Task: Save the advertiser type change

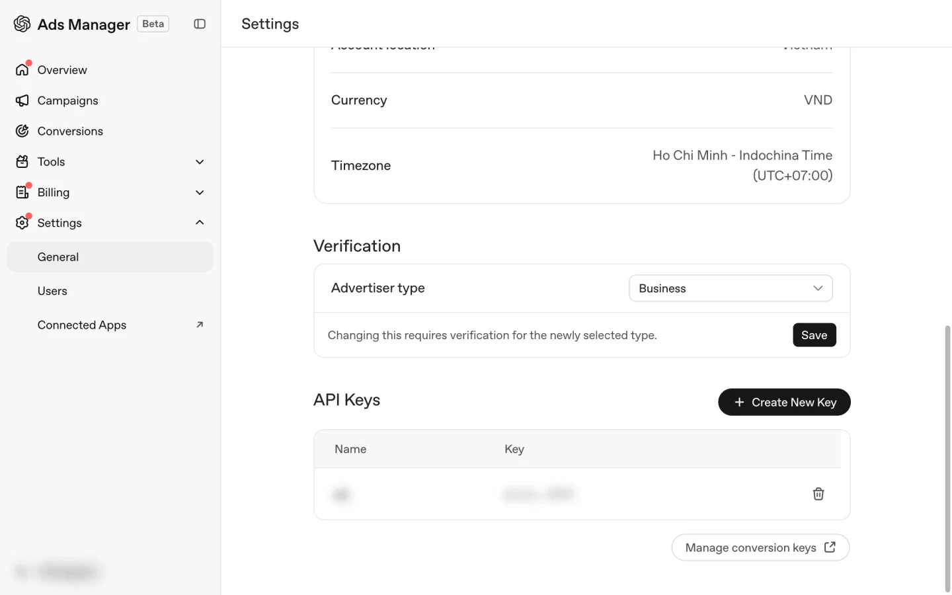Action: (814, 335)
